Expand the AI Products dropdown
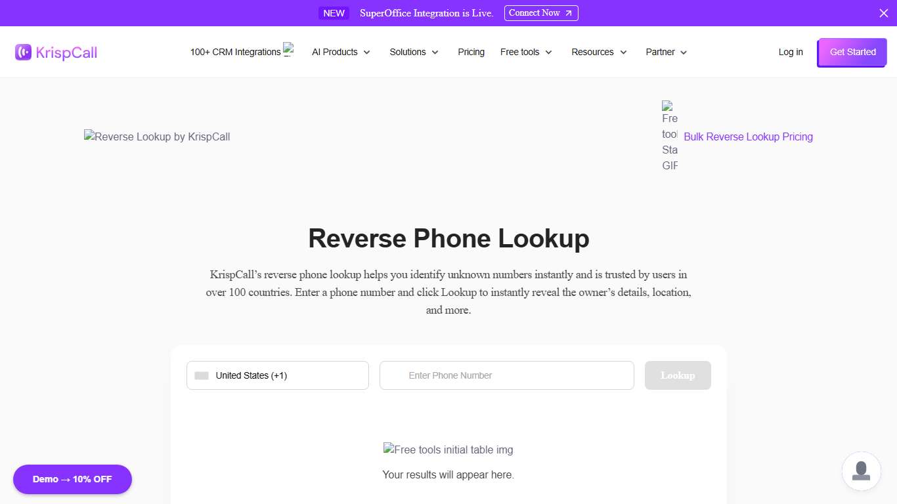Screen dimensions: 897x504 click(x=341, y=52)
